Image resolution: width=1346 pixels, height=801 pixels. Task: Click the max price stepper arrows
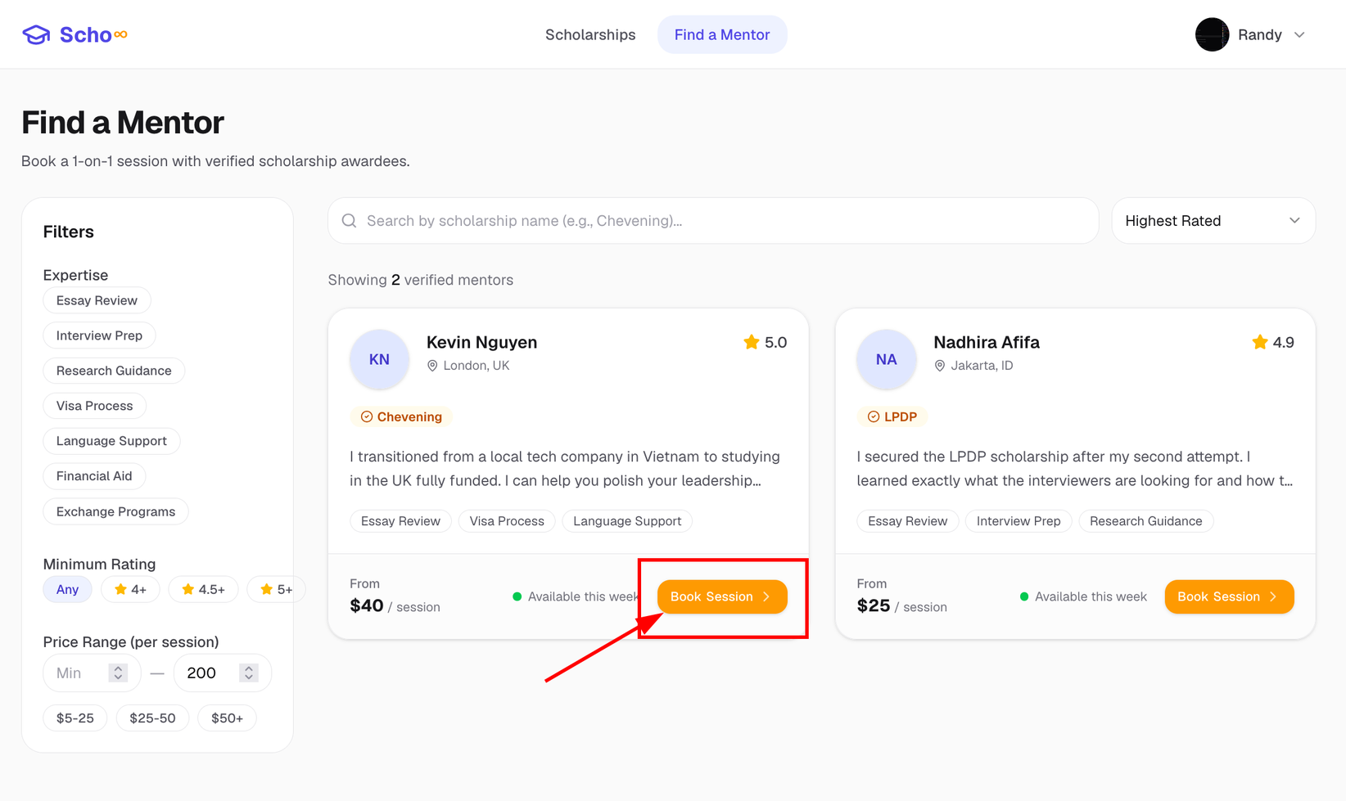pos(249,673)
